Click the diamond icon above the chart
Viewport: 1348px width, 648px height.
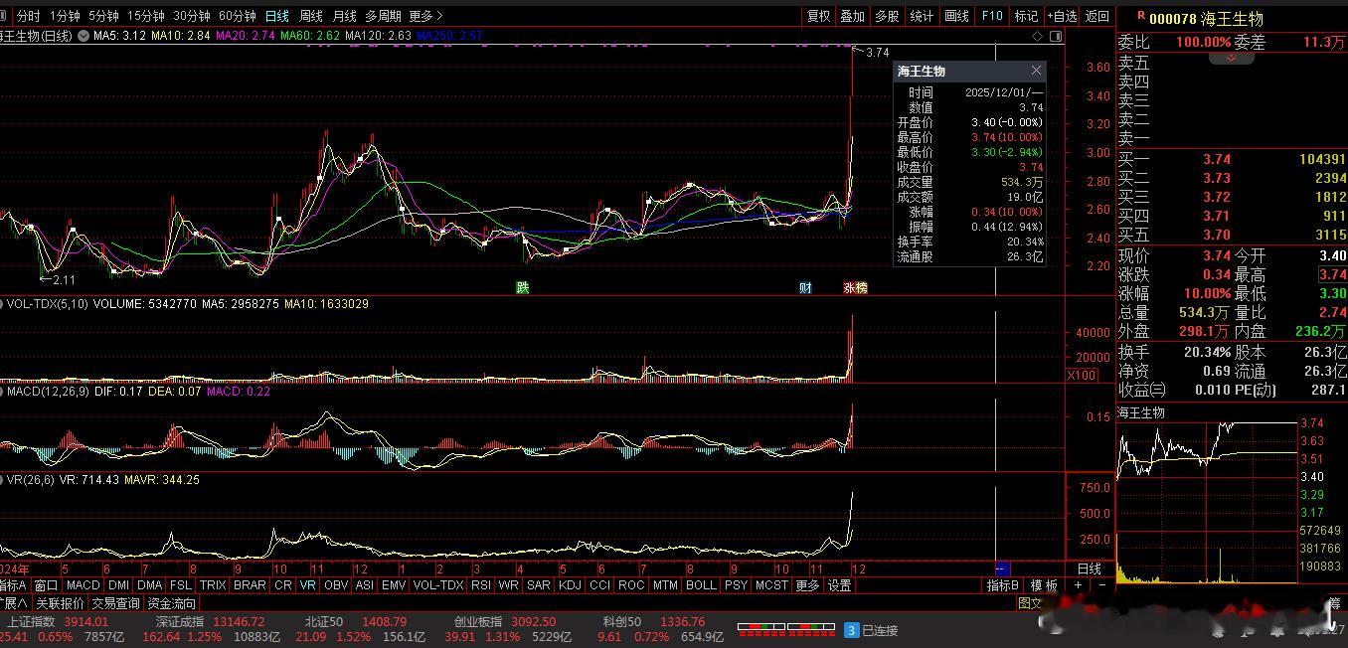[1038, 36]
